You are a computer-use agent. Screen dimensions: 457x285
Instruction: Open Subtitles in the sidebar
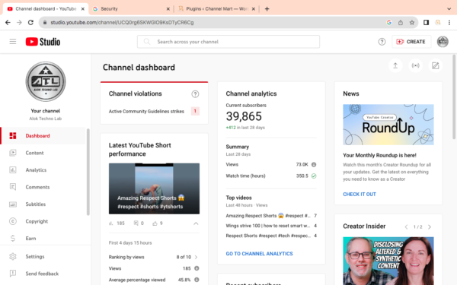(43, 204)
